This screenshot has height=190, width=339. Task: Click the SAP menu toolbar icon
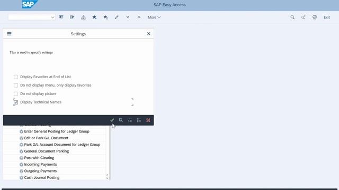tap(61, 17)
